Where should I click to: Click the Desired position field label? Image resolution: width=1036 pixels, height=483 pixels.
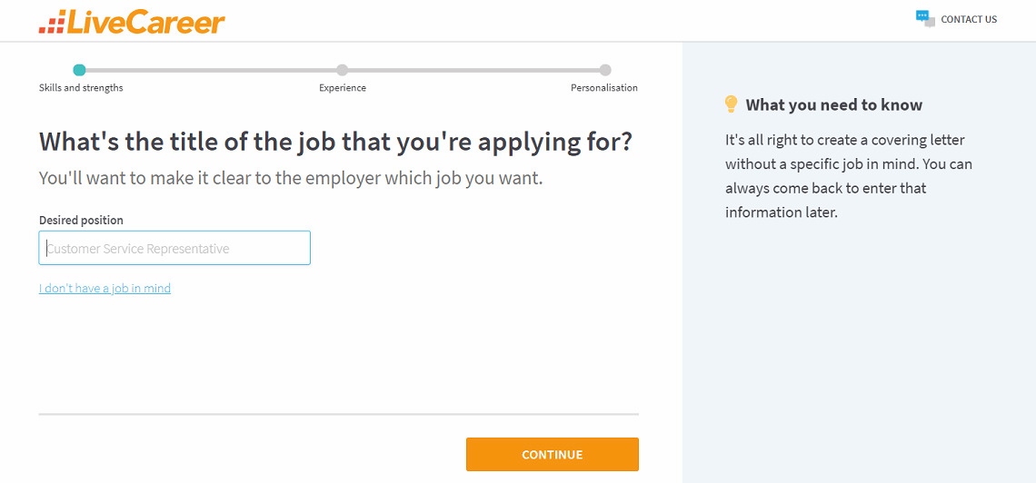81,221
